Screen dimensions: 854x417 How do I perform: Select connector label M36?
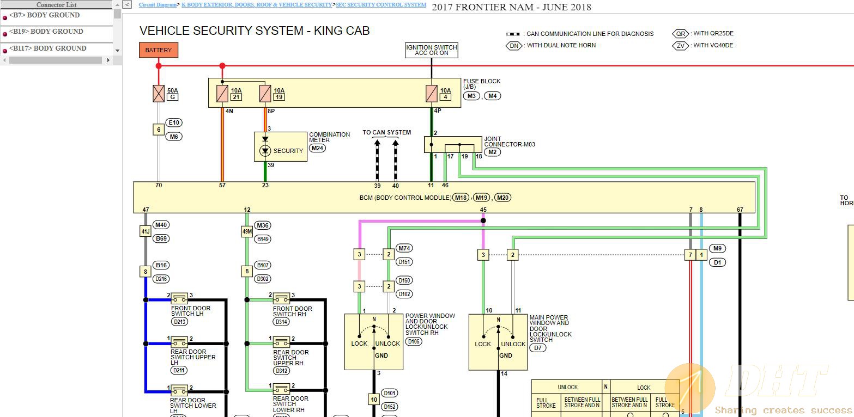pos(263,225)
